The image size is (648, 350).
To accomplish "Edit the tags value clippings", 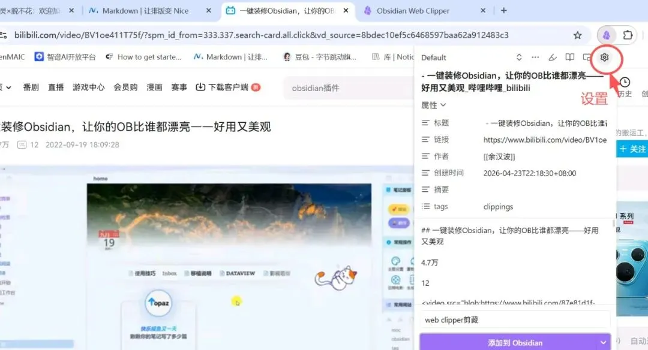I will click(x=498, y=206).
